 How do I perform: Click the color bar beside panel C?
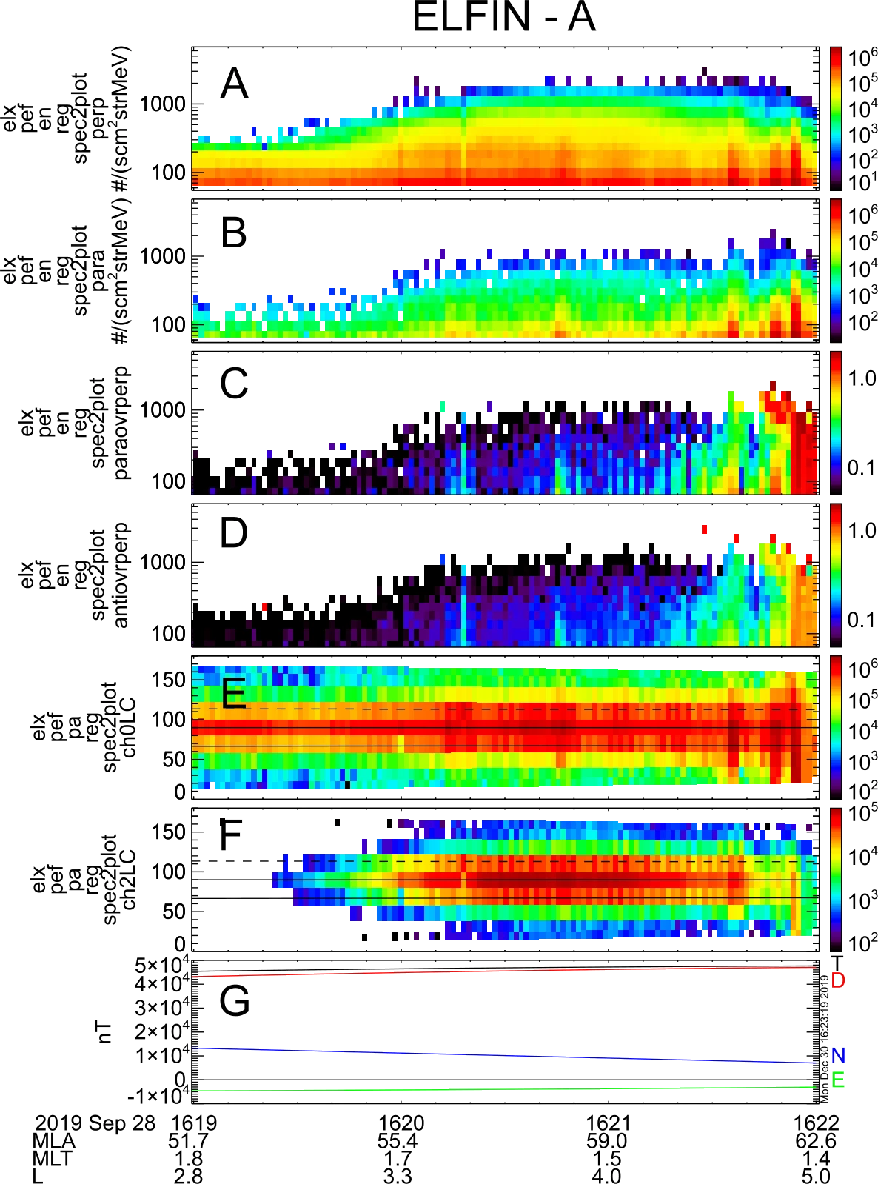point(835,422)
